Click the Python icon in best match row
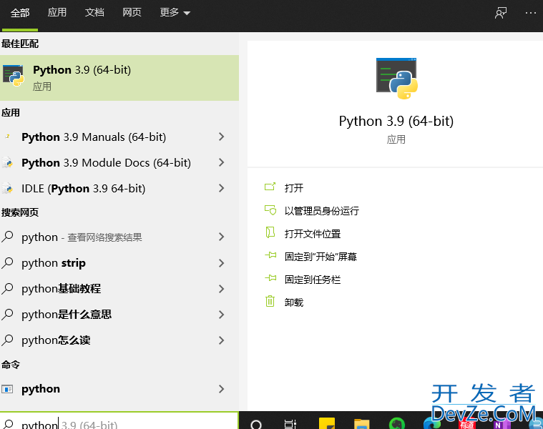 tap(13, 75)
